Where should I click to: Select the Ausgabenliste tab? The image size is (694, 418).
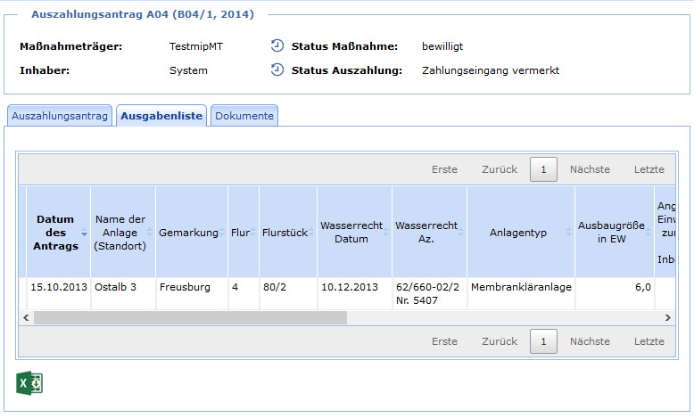tap(161, 116)
